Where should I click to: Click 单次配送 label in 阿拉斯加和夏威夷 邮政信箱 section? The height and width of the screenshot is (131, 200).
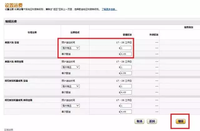coord(66,112)
